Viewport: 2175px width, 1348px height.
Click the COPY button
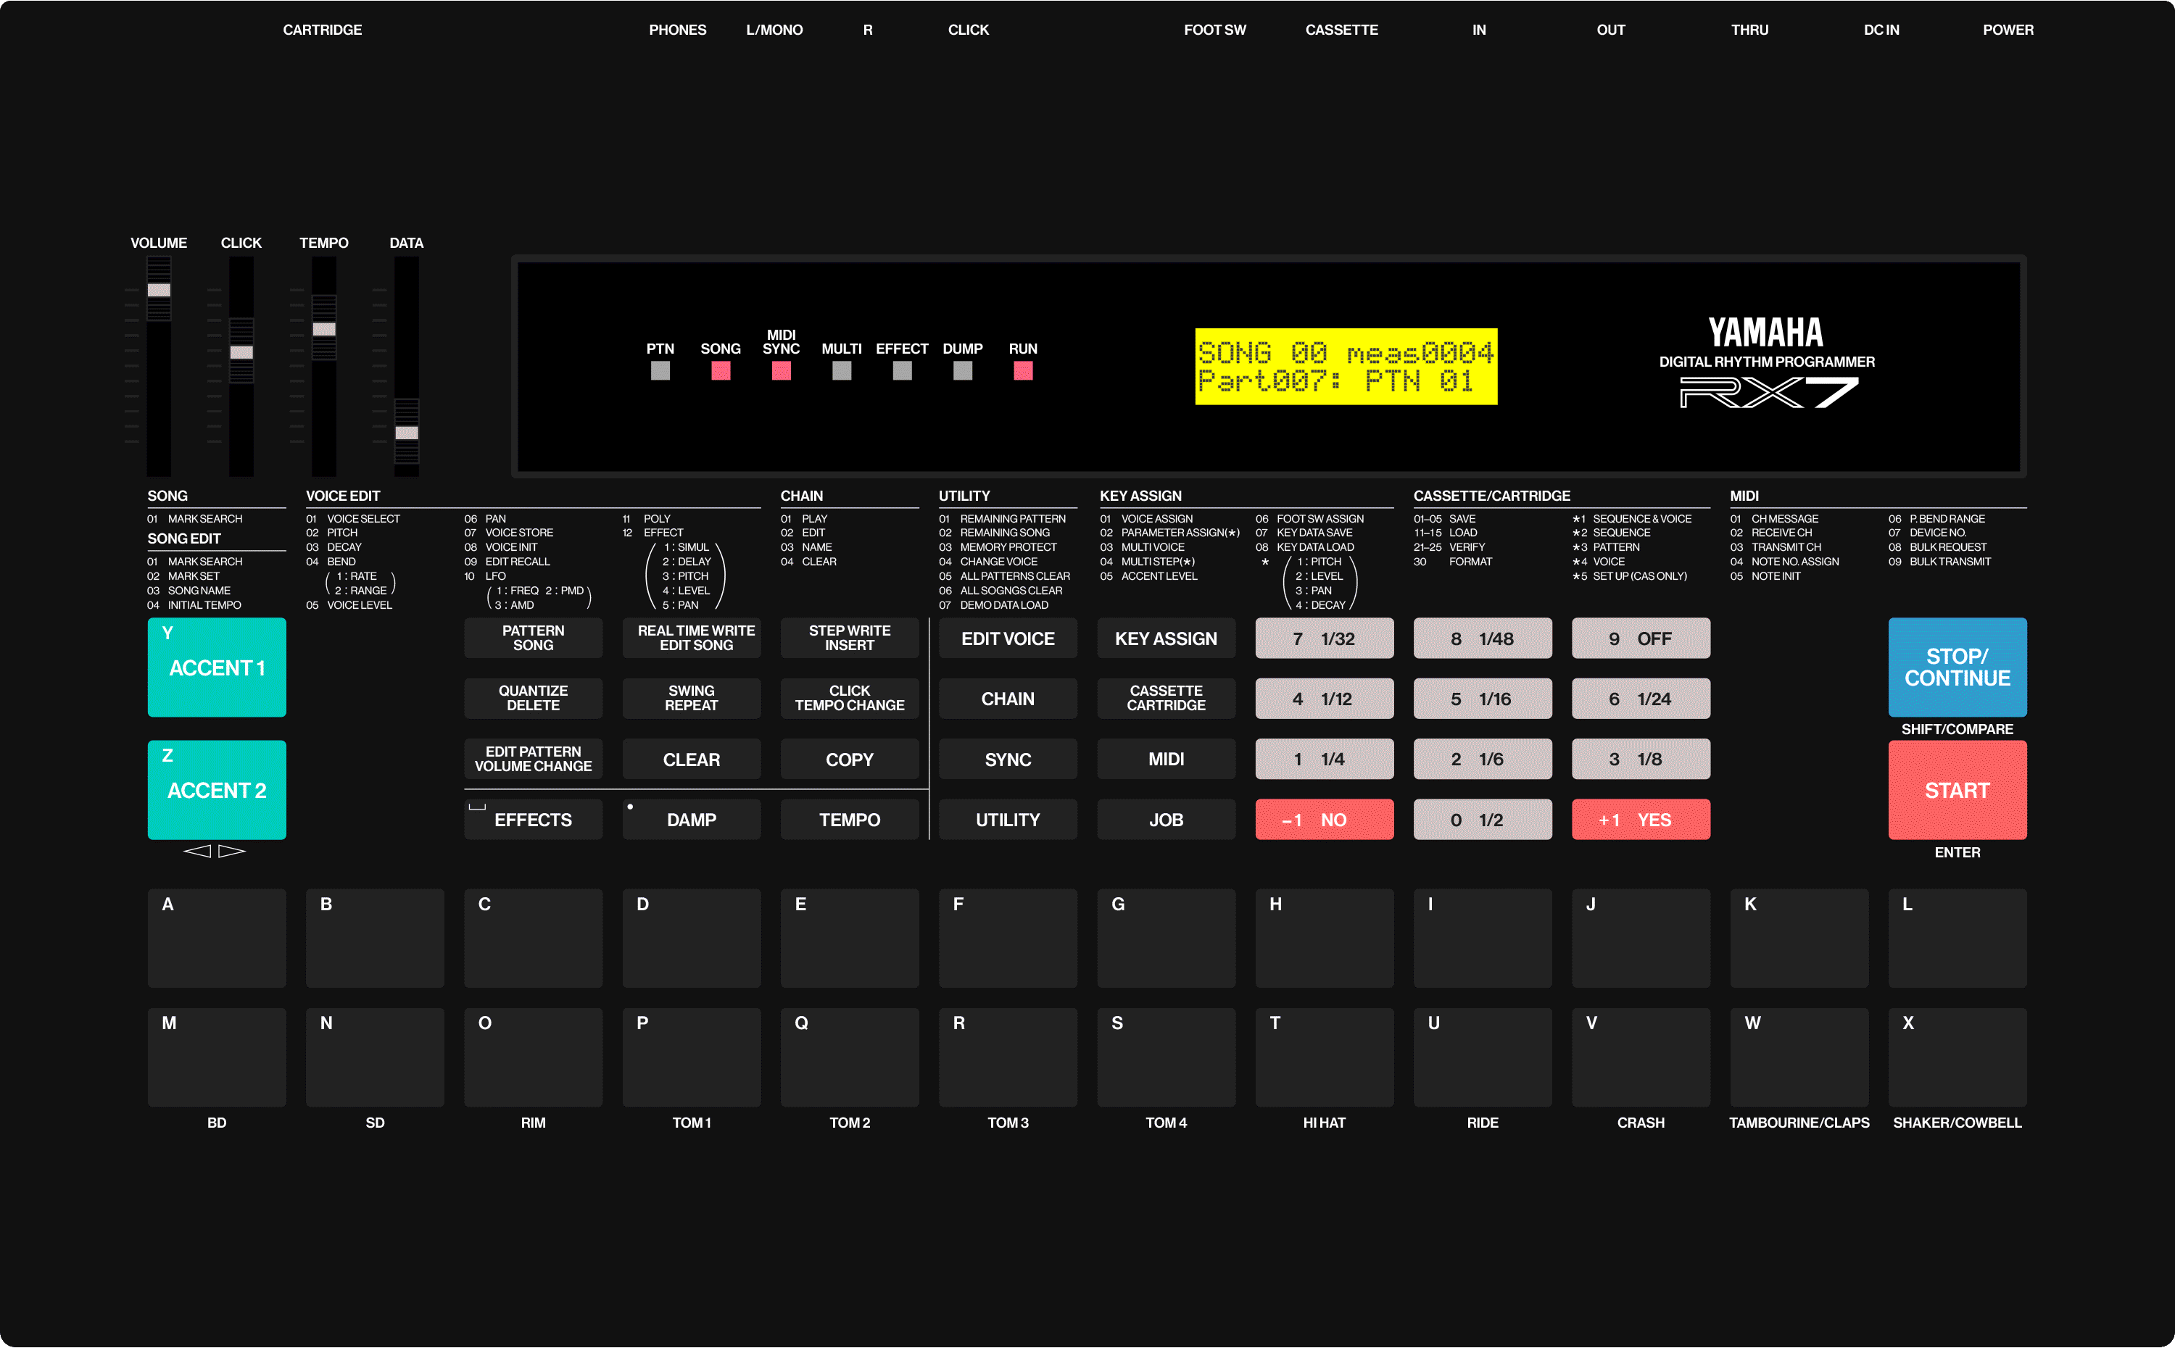[x=850, y=759]
